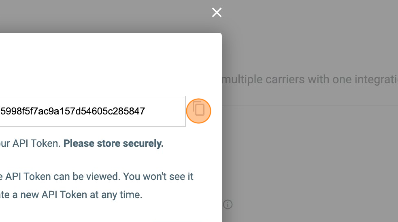This screenshot has width=398, height=222.
Task: Click the horizontal divider line behind the overlay
Action: click(x=310, y=106)
